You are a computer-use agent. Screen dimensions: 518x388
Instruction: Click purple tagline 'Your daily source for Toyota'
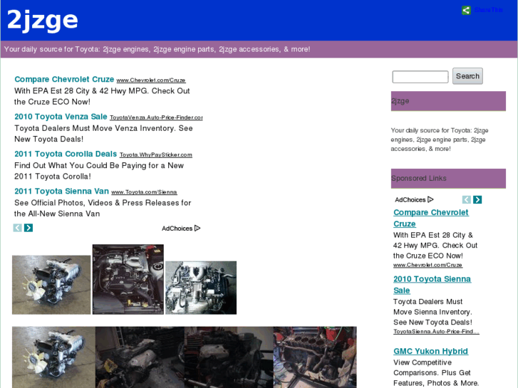[x=157, y=49]
